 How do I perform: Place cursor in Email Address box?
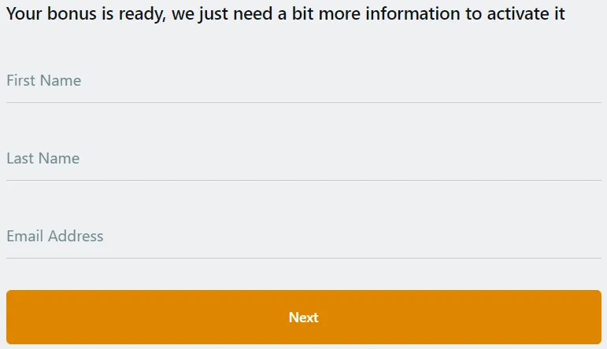coord(303,237)
